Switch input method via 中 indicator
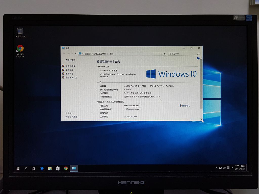Viewport: 259px width, 194px height. point(232,168)
